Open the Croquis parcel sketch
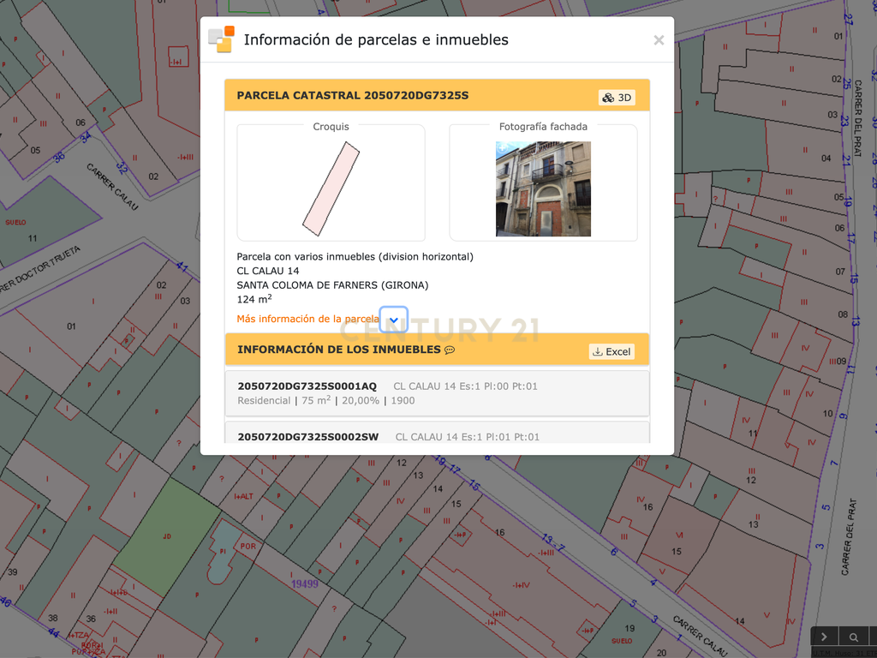This screenshot has height=658, width=877. 331,188
